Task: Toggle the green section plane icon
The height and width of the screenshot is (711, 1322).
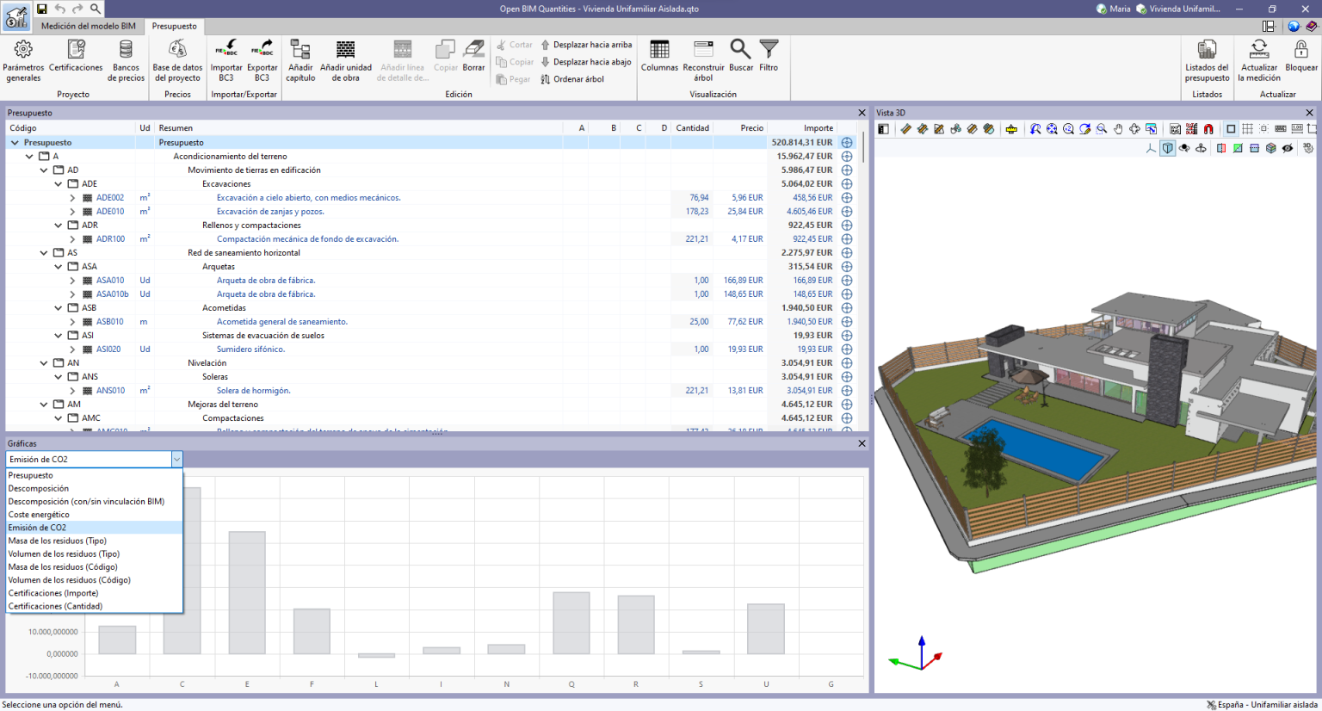Action: [x=1238, y=148]
